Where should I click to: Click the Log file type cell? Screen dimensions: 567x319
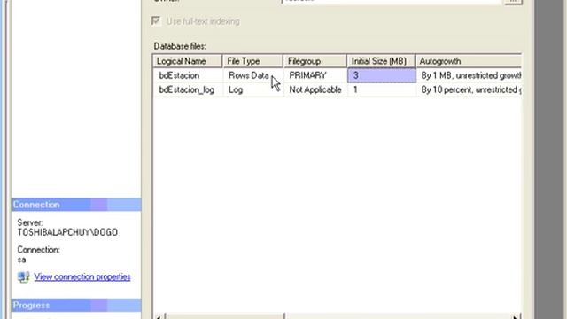click(x=253, y=89)
